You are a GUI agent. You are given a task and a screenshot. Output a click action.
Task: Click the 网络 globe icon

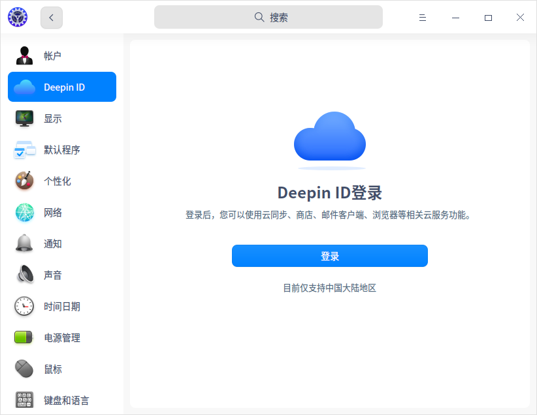[x=24, y=212]
